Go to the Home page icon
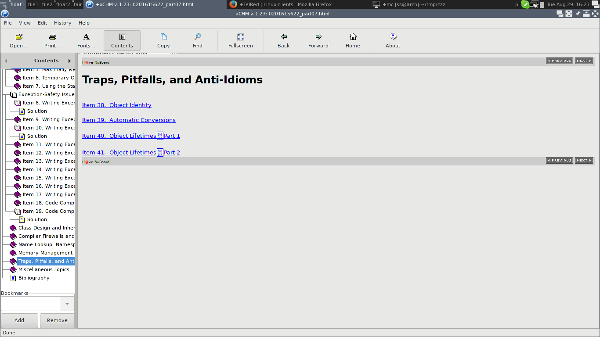This screenshot has height=337, width=600. pos(353,41)
